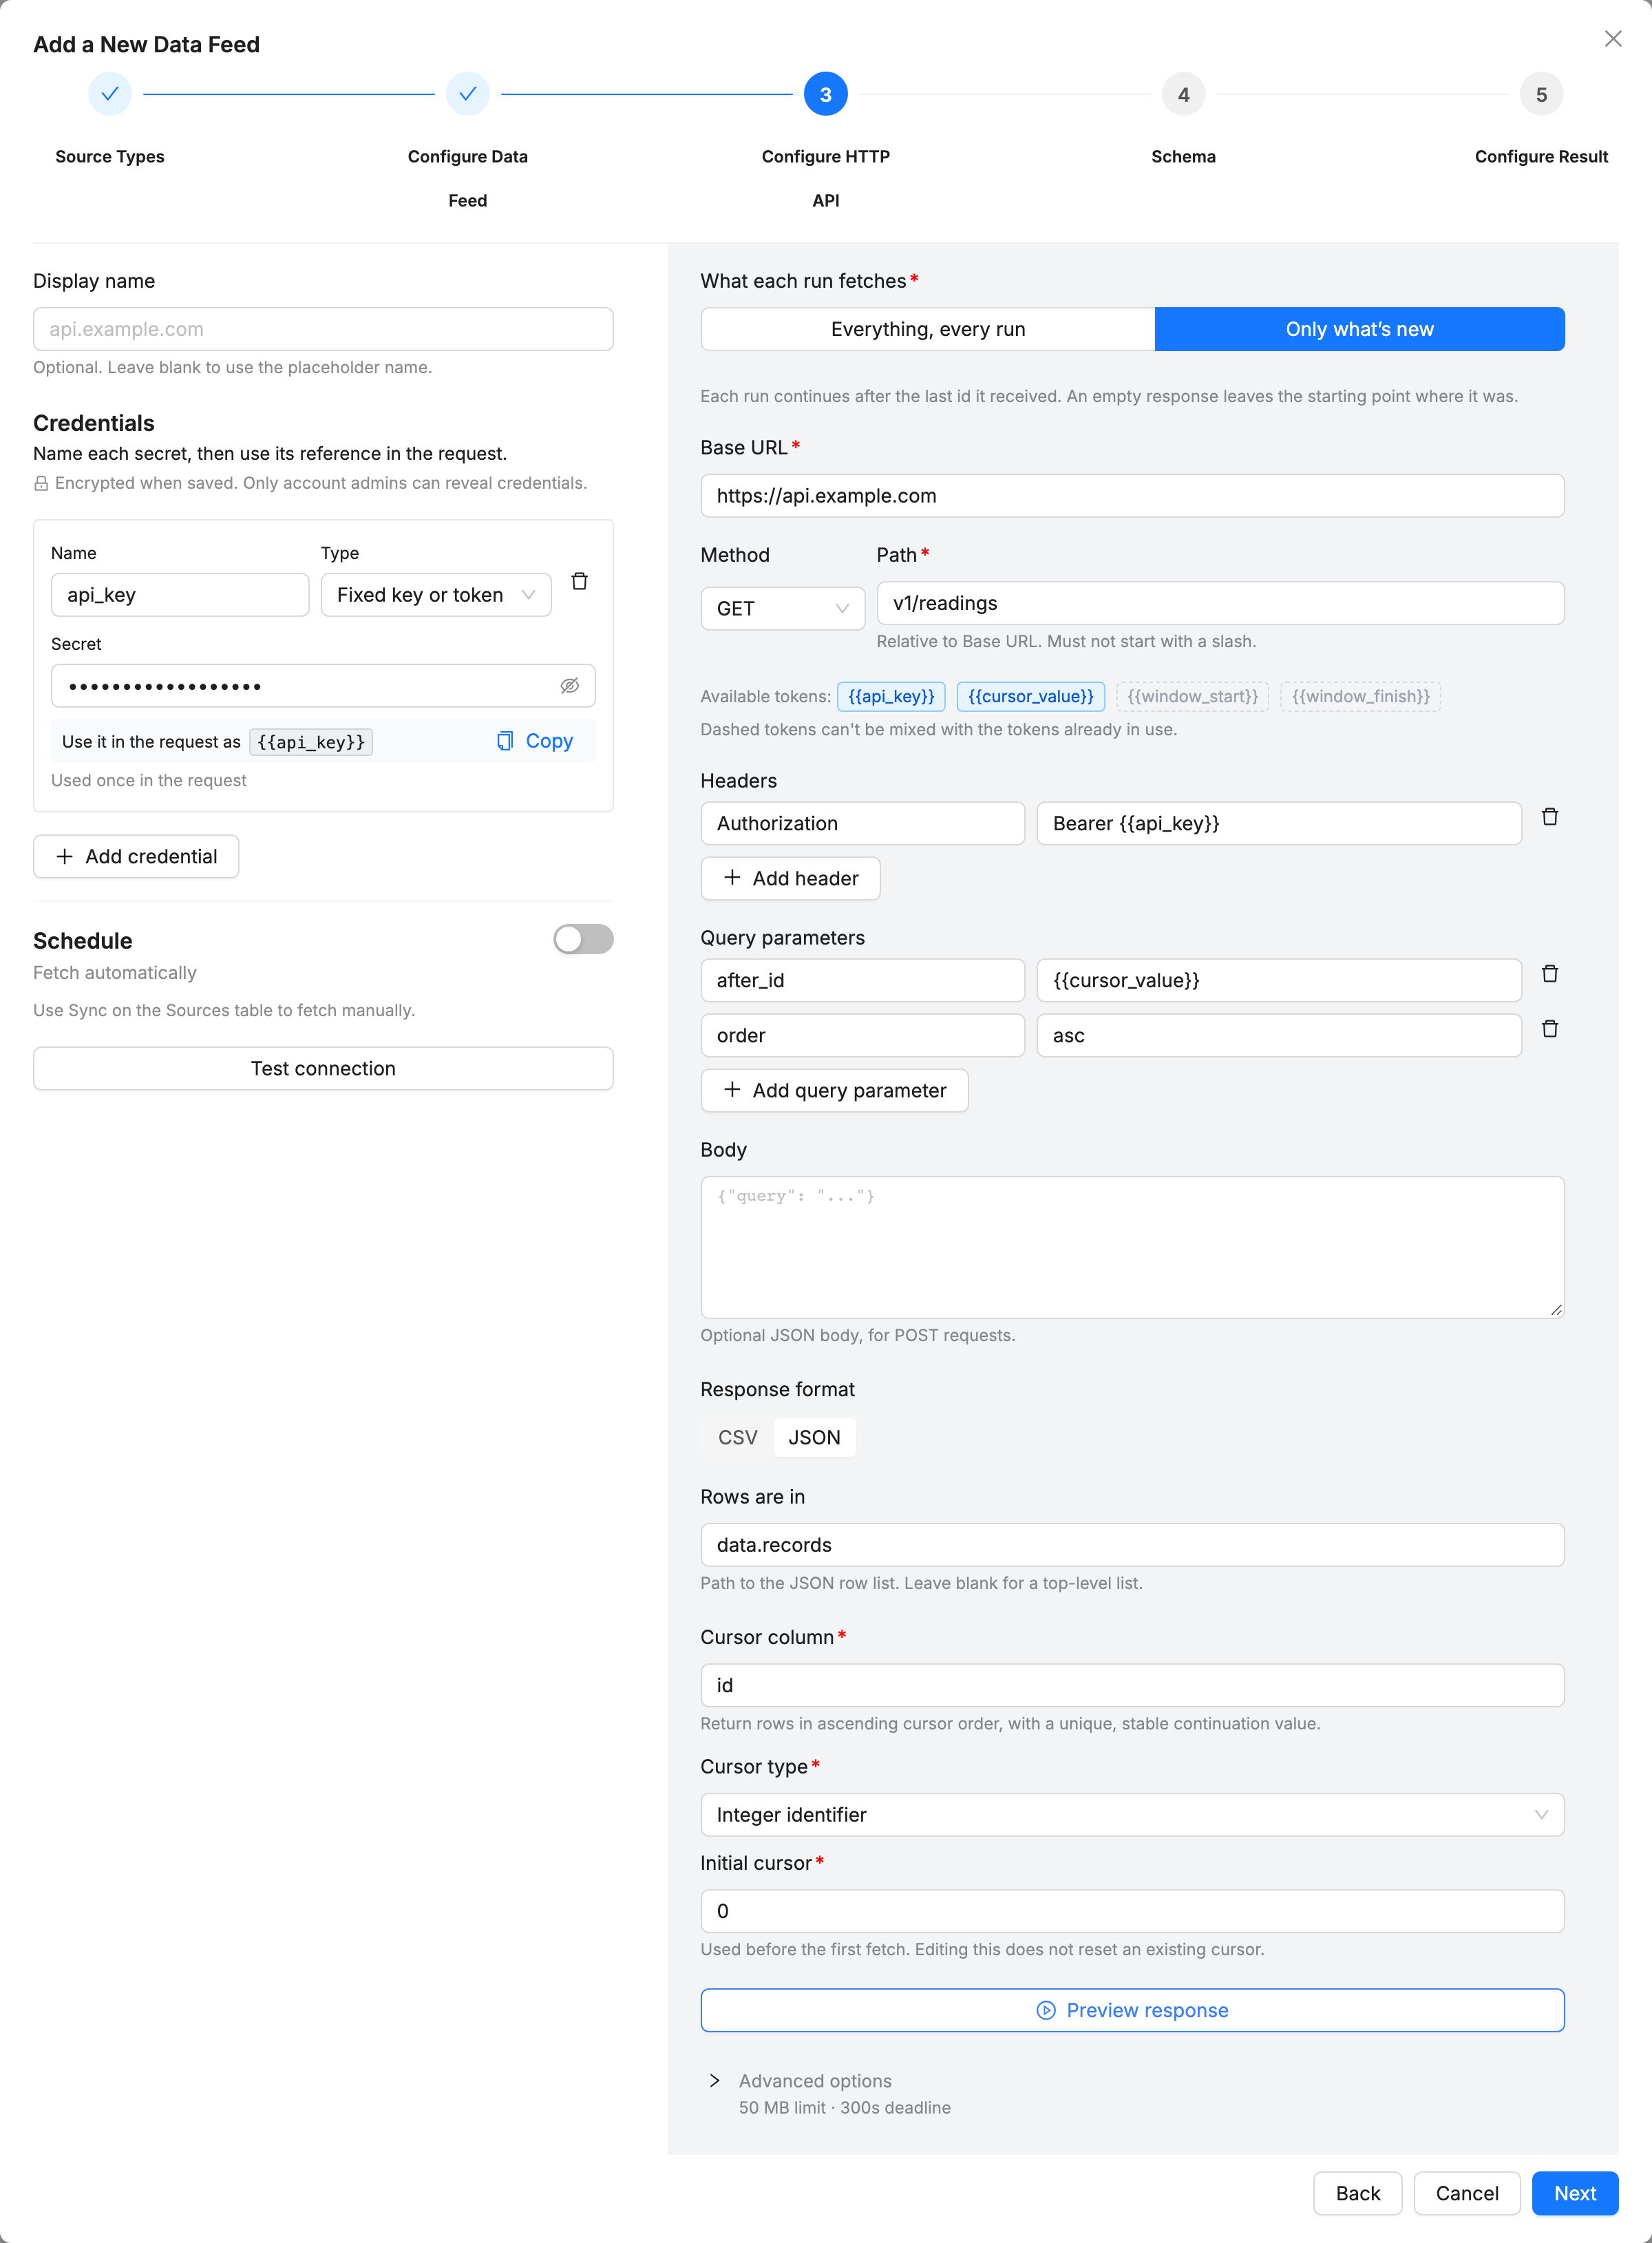Insert the {{api_key}} available token

(891, 696)
